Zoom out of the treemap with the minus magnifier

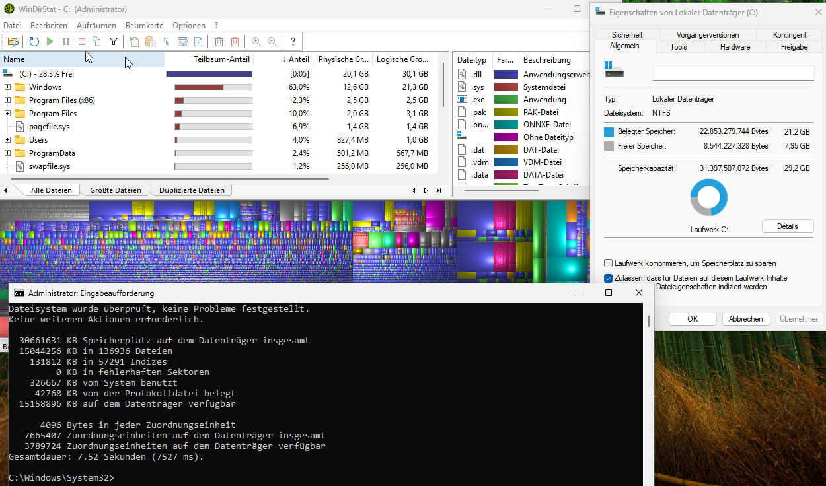pos(272,42)
